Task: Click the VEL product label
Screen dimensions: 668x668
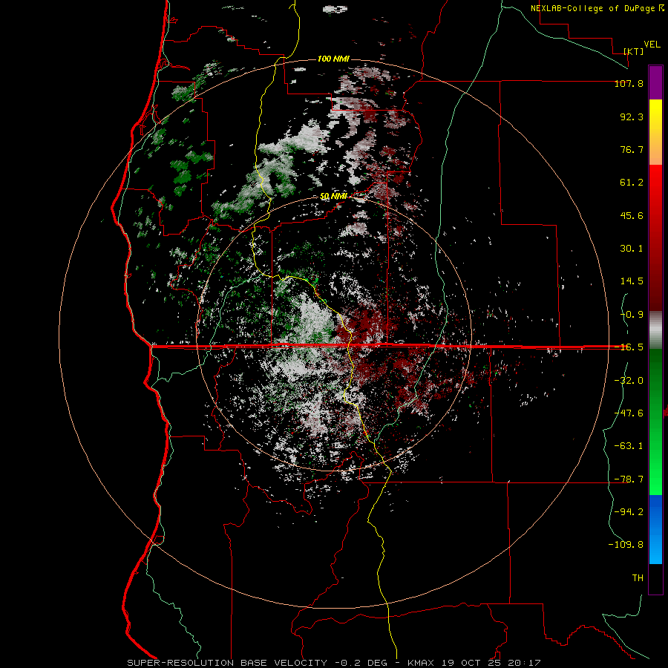Action: click(x=652, y=45)
